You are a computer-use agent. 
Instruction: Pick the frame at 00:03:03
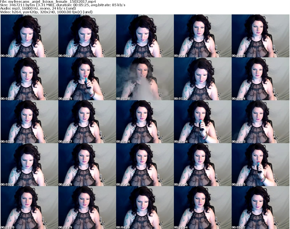pyautogui.click(x=261, y=122)
